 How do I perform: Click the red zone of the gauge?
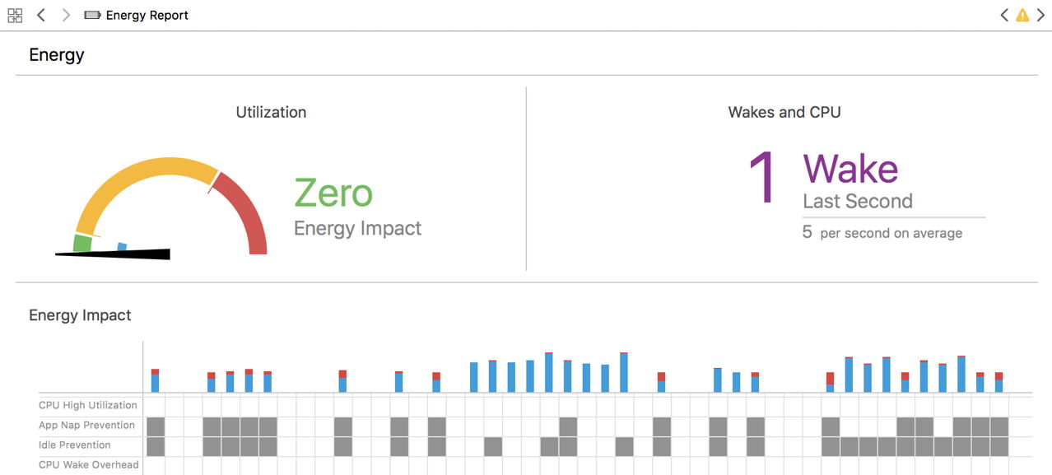(x=249, y=214)
